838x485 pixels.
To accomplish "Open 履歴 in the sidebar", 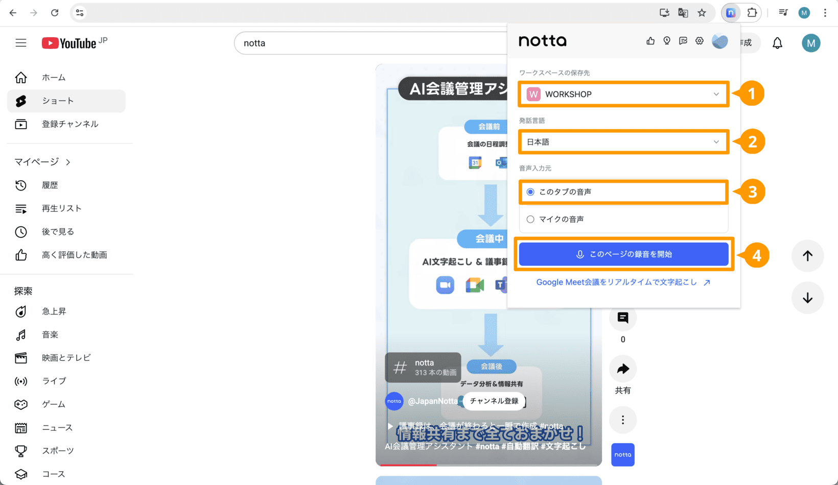I will 66,185.
